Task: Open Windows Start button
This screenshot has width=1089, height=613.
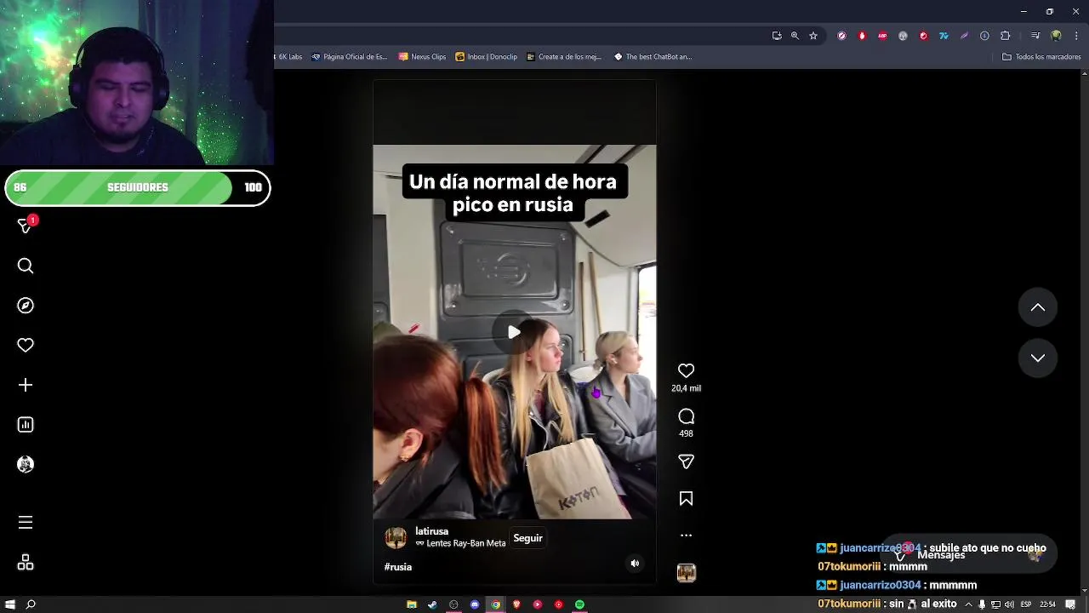Action: [x=10, y=604]
